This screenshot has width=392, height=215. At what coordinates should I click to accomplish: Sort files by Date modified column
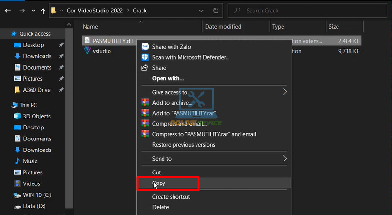click(223, 27)
